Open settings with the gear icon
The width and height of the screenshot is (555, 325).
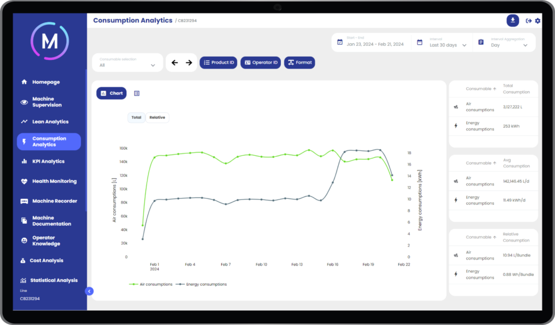[538, 21]
